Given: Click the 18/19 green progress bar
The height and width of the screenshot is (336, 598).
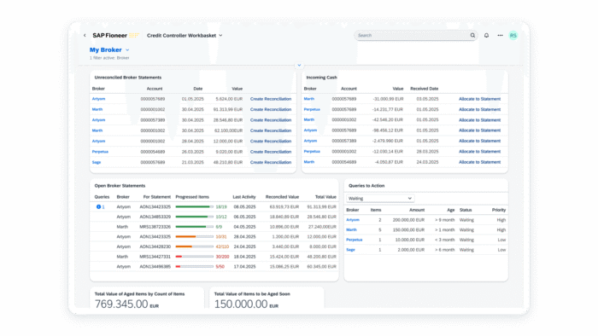Looking at the screenshot, I should pos(195,207).
